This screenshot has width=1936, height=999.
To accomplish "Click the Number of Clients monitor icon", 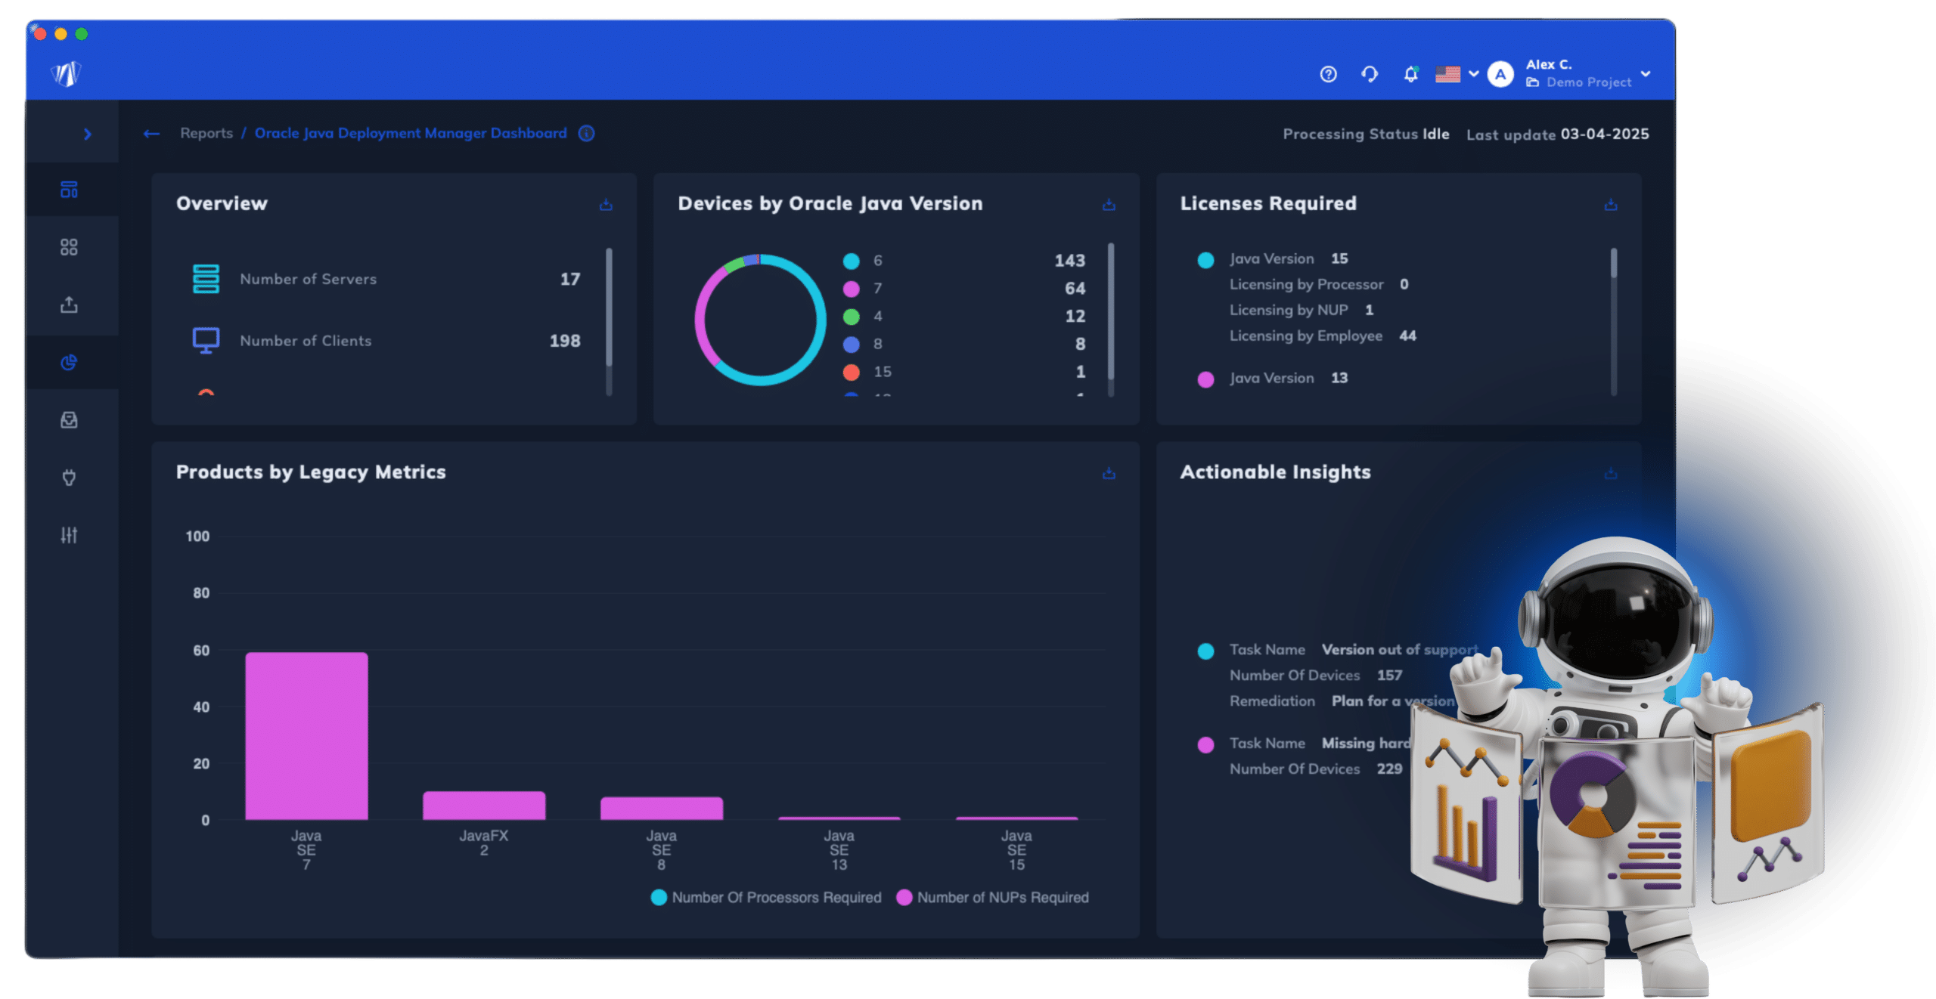I will pos(206,341).
